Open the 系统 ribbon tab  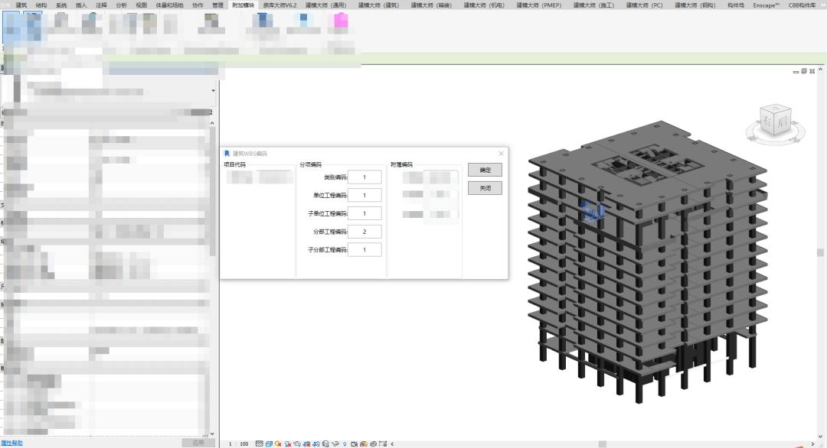click(61, 5)
